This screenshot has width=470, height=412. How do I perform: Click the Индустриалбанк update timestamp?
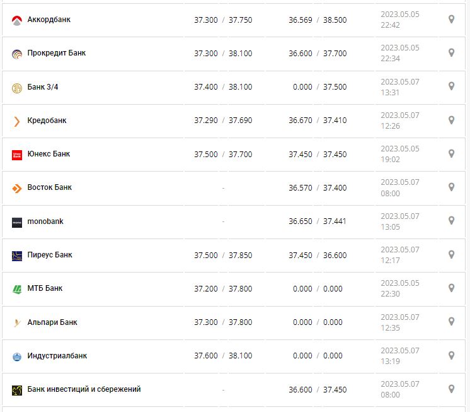pyautogui.click(x=399, y=356)
